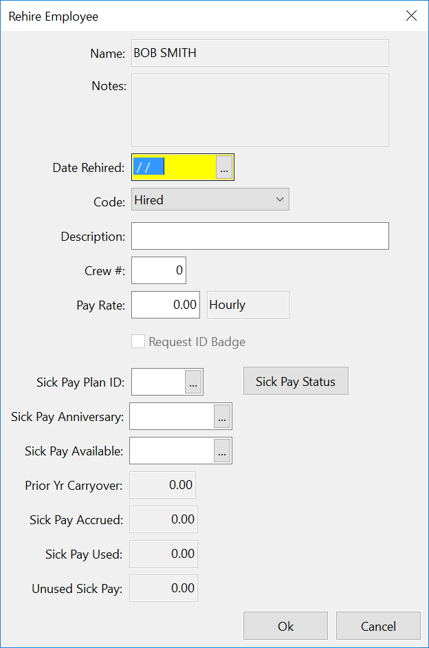Open the Sick Pay Available lookup button
Image resolution: width=429 pixels, height=648 pixels.
(222, 451)
